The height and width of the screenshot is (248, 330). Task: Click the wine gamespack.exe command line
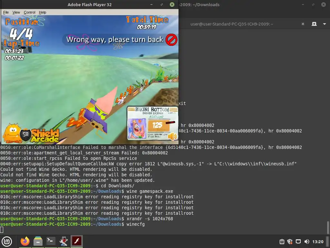point(86,191)
